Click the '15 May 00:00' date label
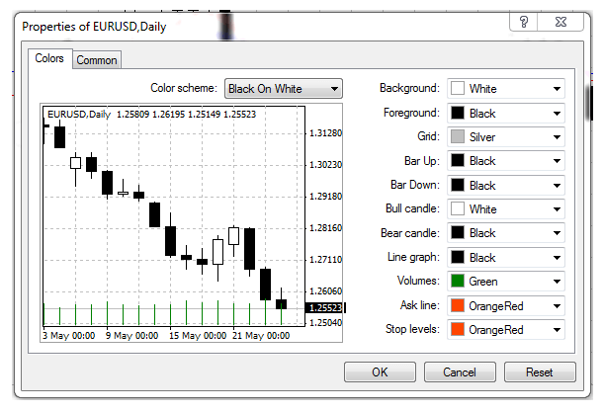603x412 pixels. pos(198,336)
